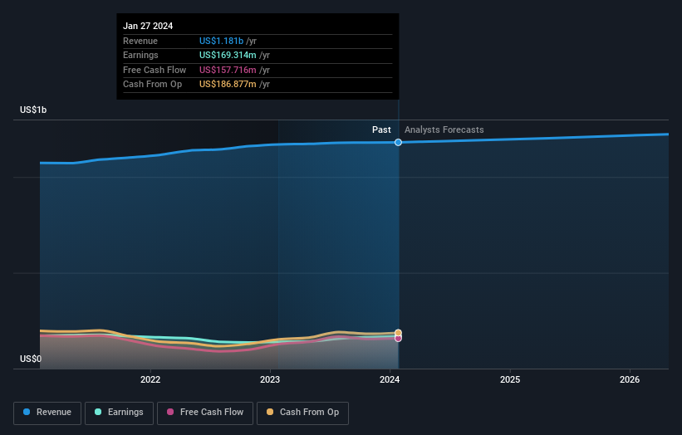The height and width of the screenshot is (435, 682).
Task: Toggle the Free Cash Flow legend series
Action: point(205,413)
